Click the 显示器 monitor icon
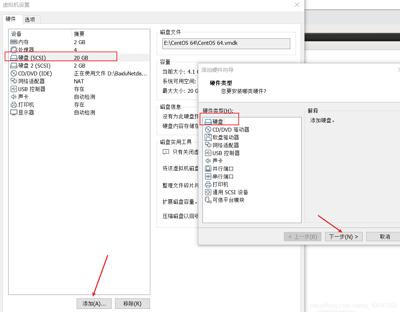This screenshot has height=312, width=400. (14, 112)
